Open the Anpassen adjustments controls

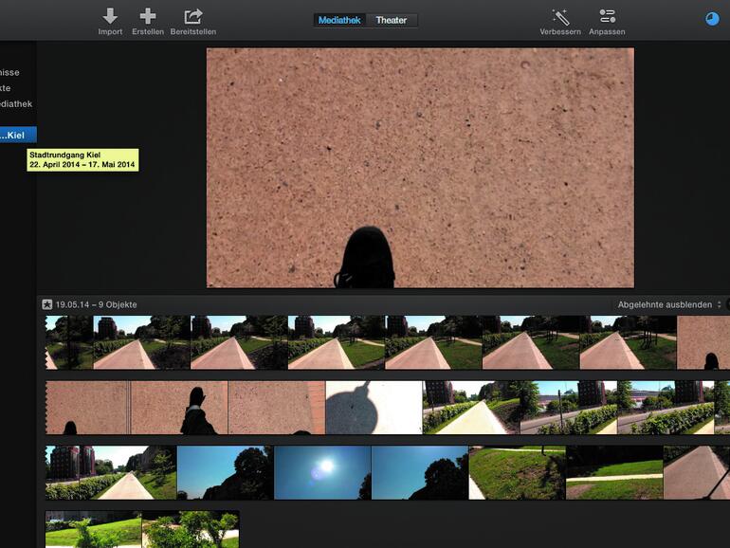click(607, 17)
